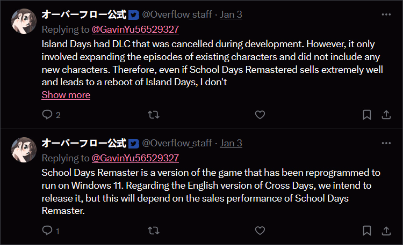Like the Island Days DLC tweet
The height and width of the screenshot is (245, 403).
[260, 115]
